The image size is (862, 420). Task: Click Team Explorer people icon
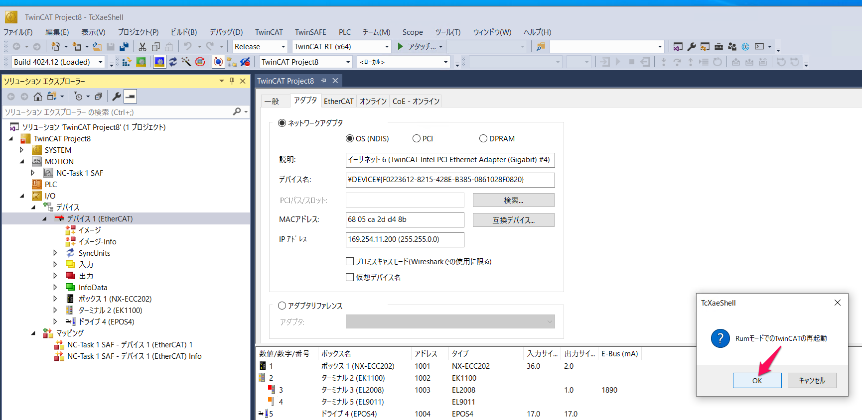click(x=732, y=47)
